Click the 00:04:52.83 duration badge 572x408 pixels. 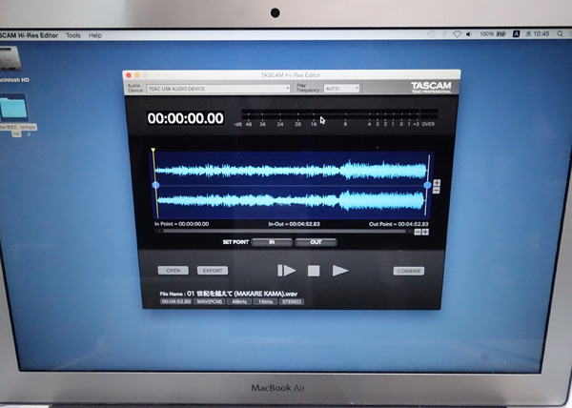tap(176, 302)
